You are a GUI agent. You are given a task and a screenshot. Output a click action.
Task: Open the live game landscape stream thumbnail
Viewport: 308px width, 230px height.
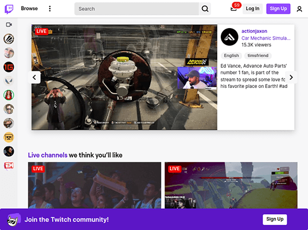click(x=231, y=185)
